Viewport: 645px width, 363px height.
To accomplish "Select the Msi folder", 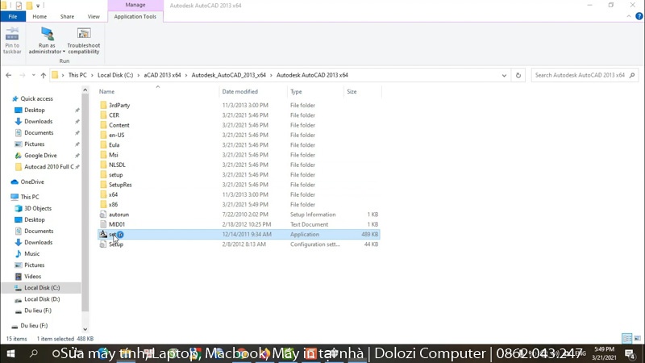I will [113, 155].
